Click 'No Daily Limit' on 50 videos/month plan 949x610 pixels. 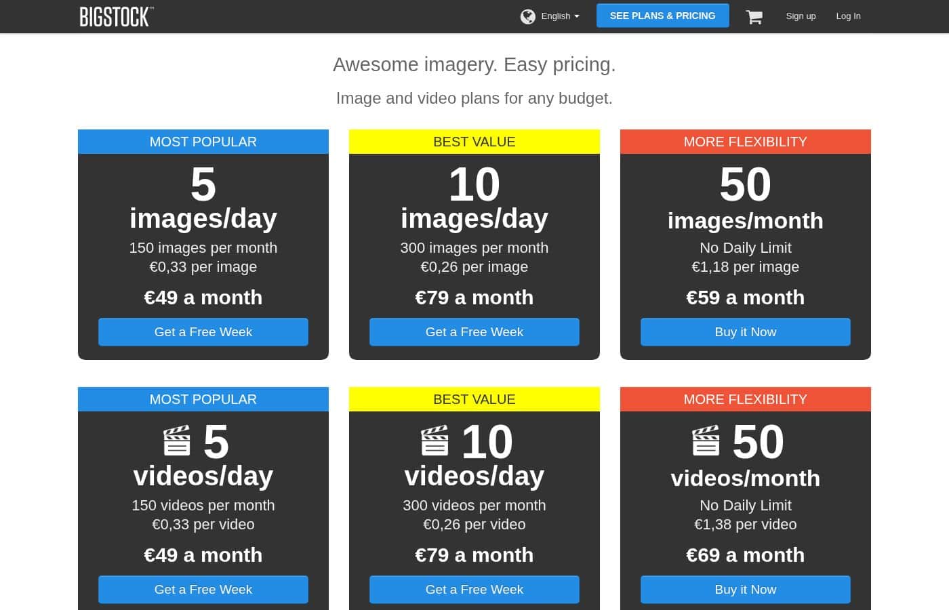click(x=746, y=506)
